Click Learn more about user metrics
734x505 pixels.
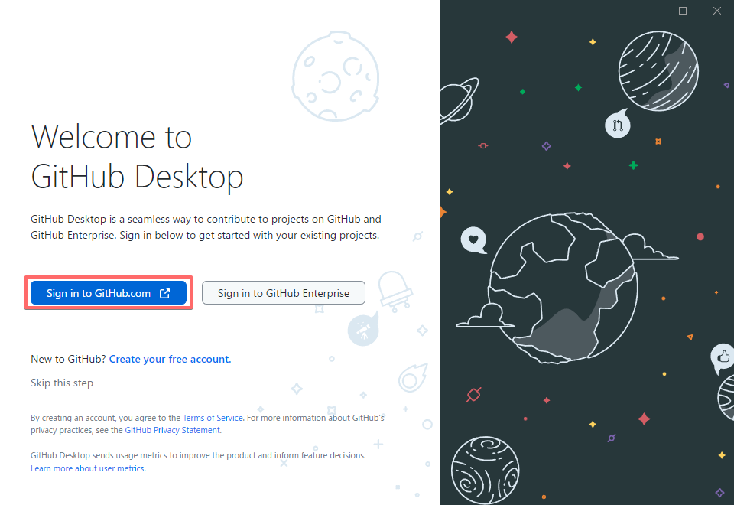[x=87, y=468]
